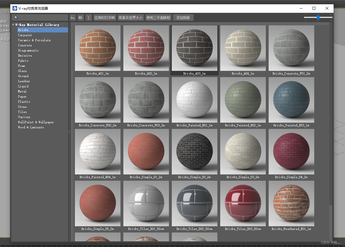
Task: Click into the material search field
Action: coord(40,18)
